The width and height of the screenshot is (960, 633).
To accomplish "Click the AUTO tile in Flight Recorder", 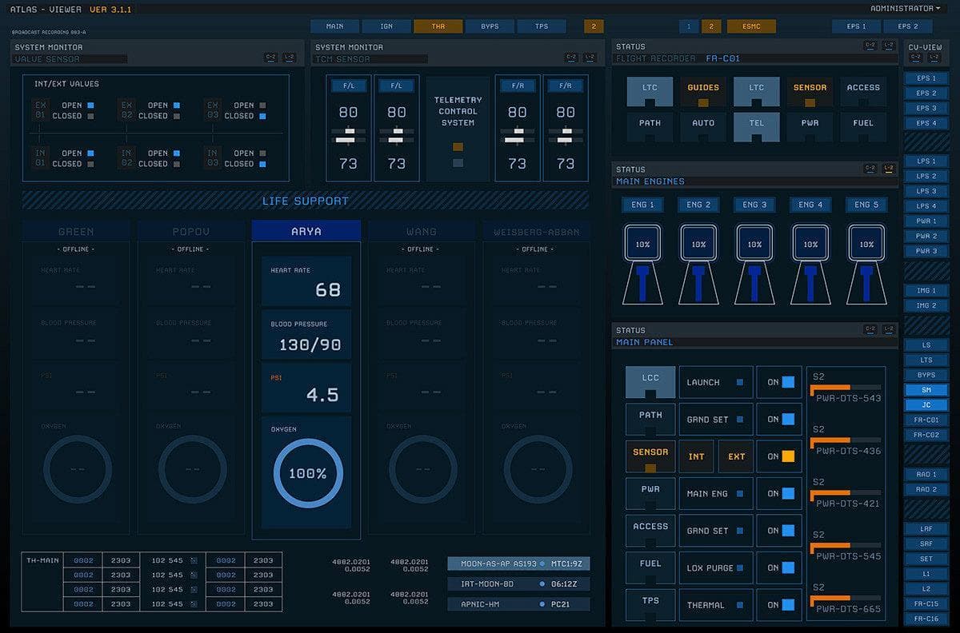I will [703, 126].
